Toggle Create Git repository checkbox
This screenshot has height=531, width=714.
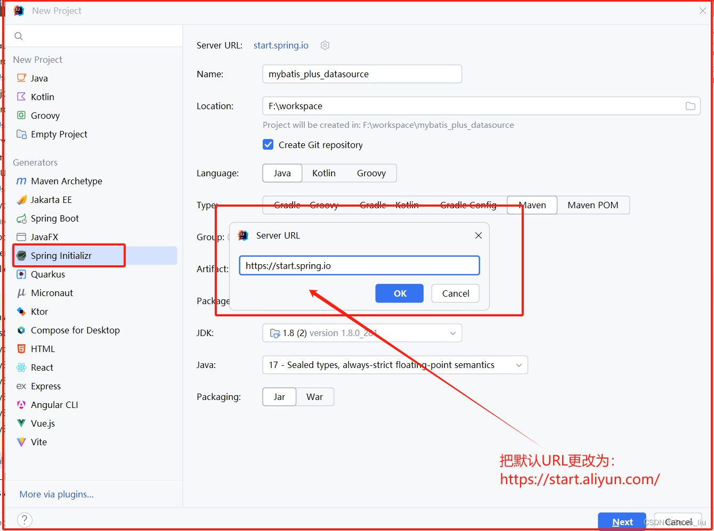[268, 144]
